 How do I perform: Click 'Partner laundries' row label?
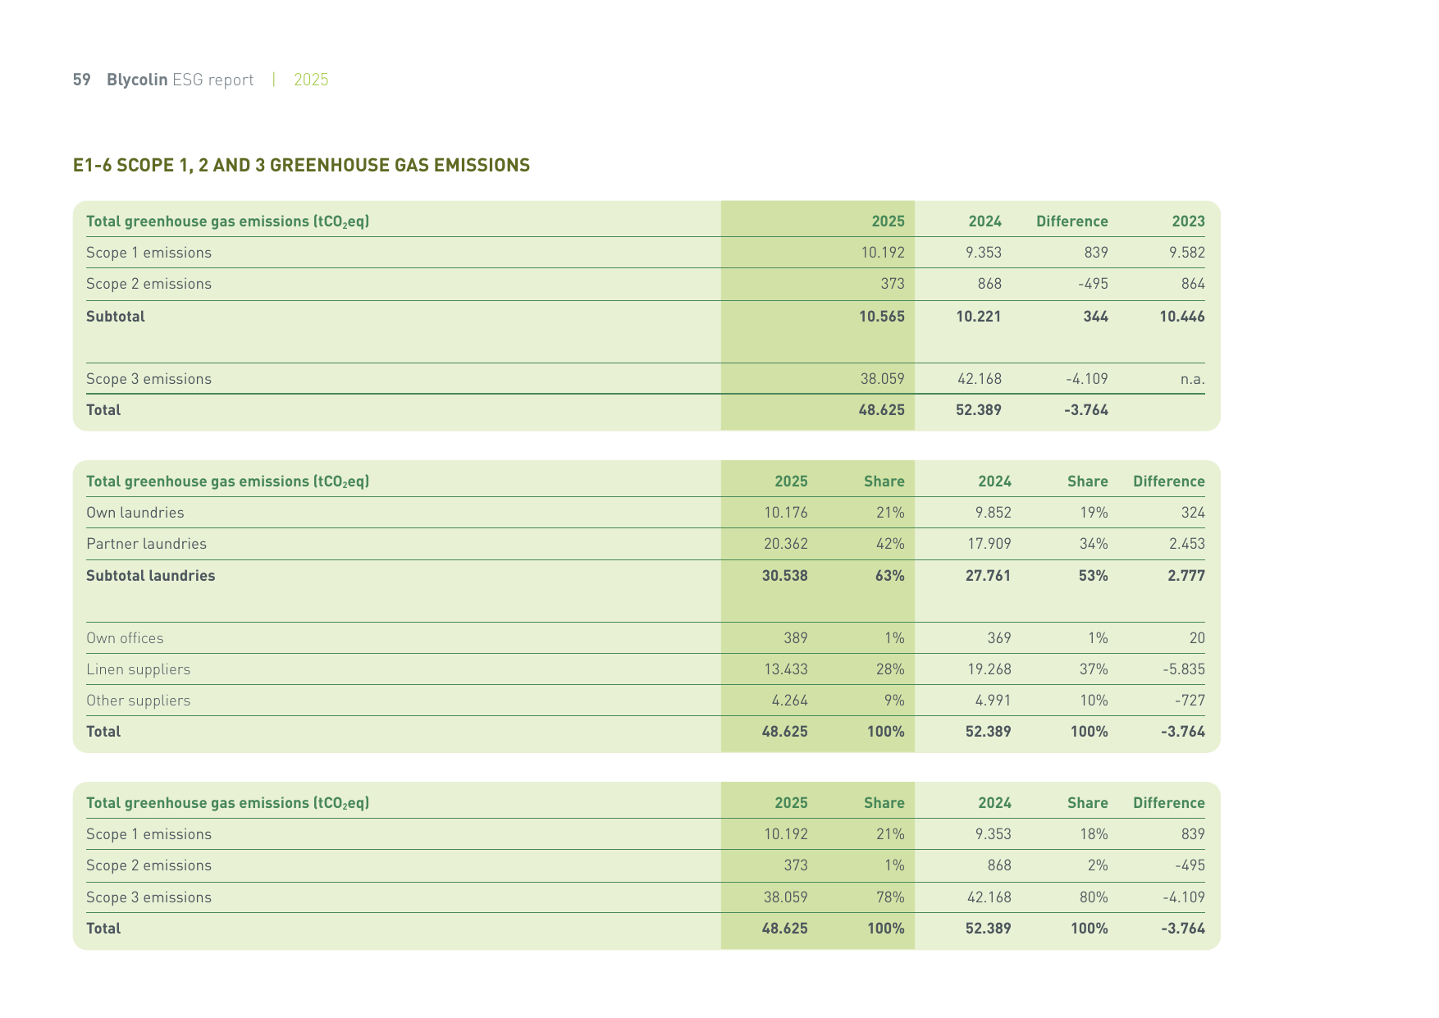pyautogui.click(x=146, y=544)
